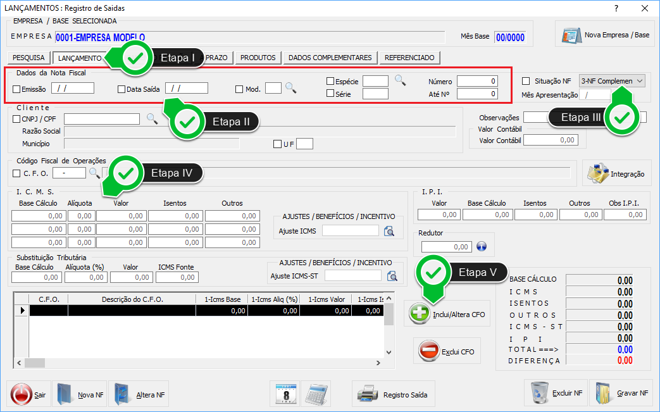Expand the Situação NF dropdown
The width and height of the screenshot is (660, 412).
click(640, 81)
